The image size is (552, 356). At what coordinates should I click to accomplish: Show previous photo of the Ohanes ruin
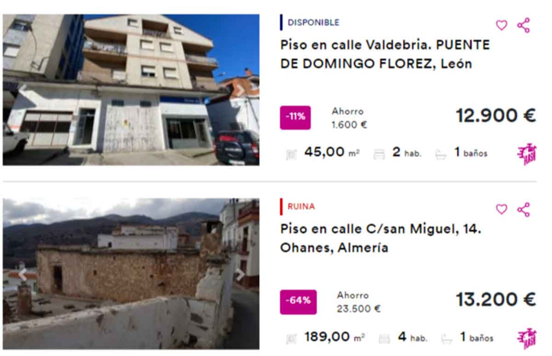pyautogui.click(x=22, y=274)
